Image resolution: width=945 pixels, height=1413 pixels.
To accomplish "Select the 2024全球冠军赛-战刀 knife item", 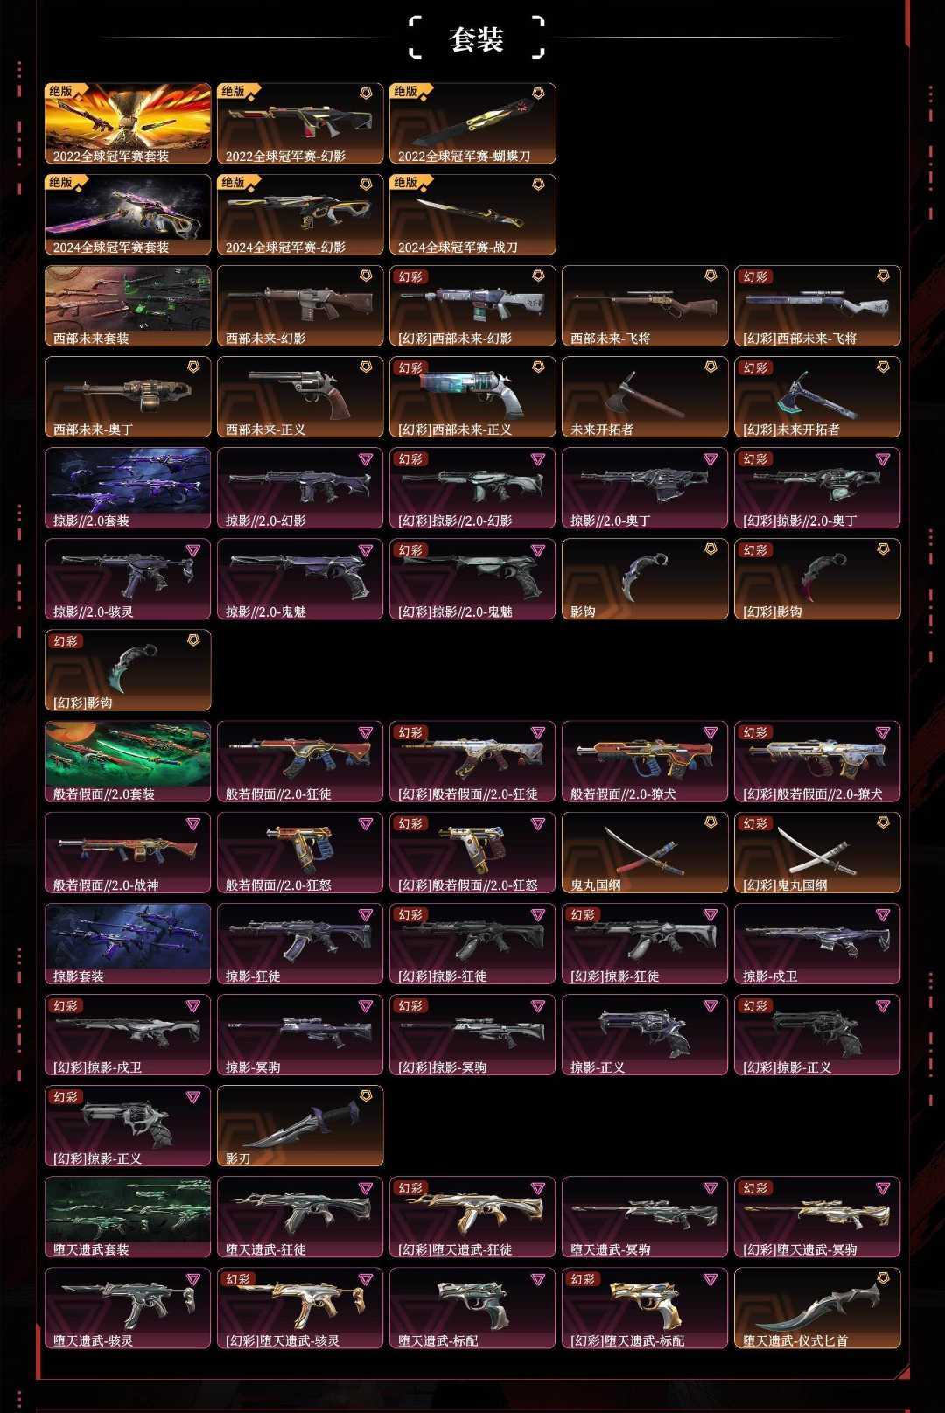I will coord(472,214).
